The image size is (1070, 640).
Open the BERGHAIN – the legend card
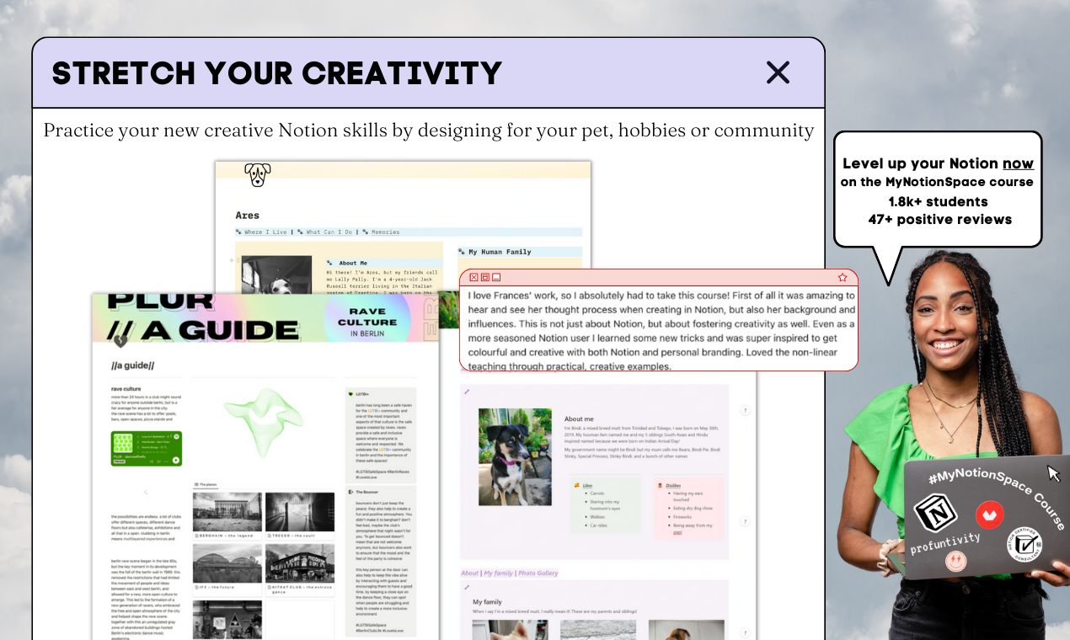point(227,516)
